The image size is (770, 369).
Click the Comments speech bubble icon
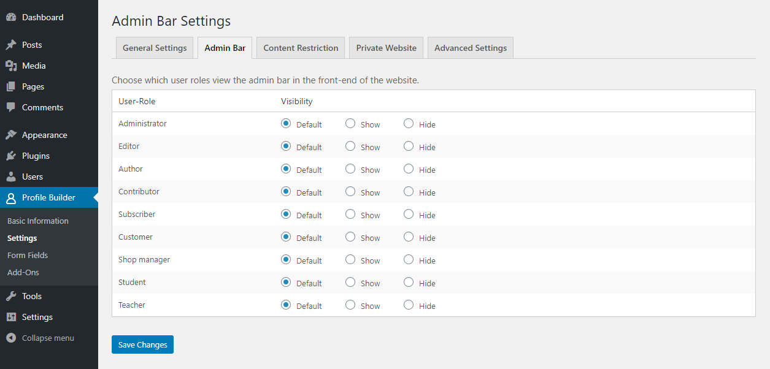click(11, 107)
